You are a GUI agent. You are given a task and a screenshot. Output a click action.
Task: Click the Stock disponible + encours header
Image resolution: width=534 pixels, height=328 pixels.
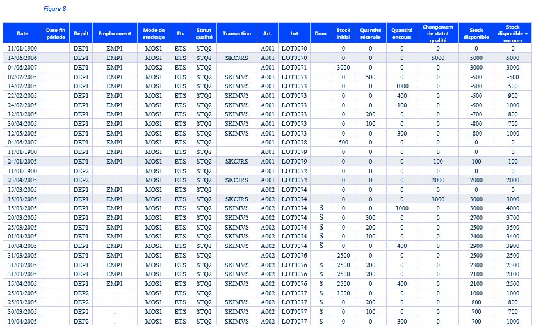point(513,33)
